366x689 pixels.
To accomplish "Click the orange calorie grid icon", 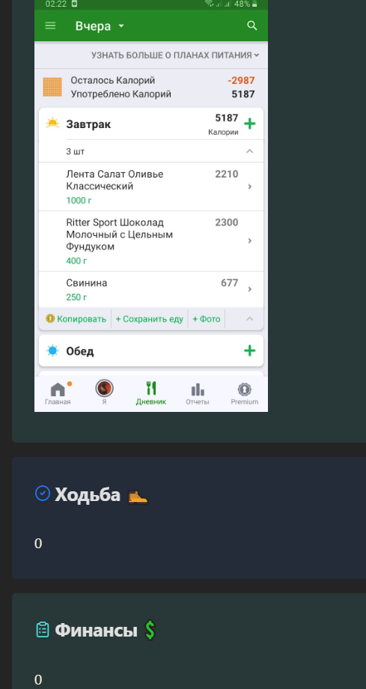I will coord(52,87).
